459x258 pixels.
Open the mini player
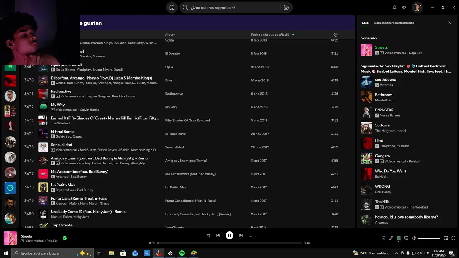tap(446, 238)
